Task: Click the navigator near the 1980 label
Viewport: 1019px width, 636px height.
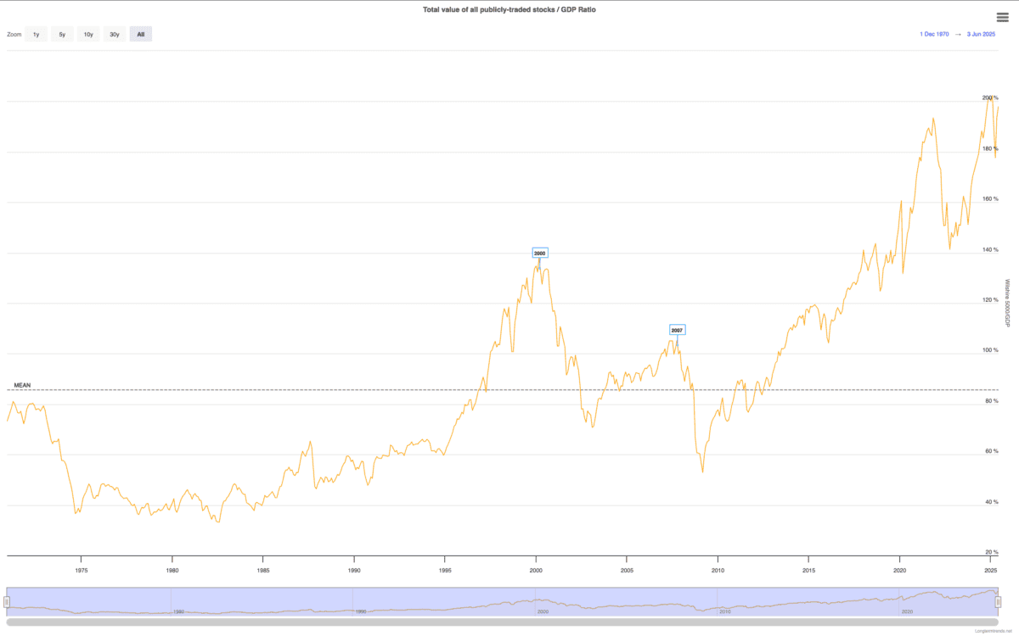Action: (x=178, y=611)
